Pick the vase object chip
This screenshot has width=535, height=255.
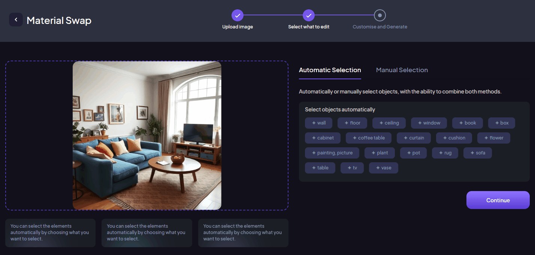coord(383,168)
